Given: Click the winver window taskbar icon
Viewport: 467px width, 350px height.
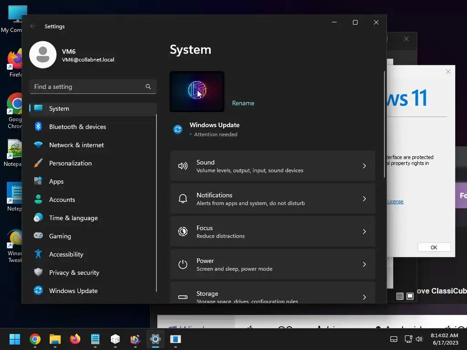Looking at the screenshot, I should (176, 339).
